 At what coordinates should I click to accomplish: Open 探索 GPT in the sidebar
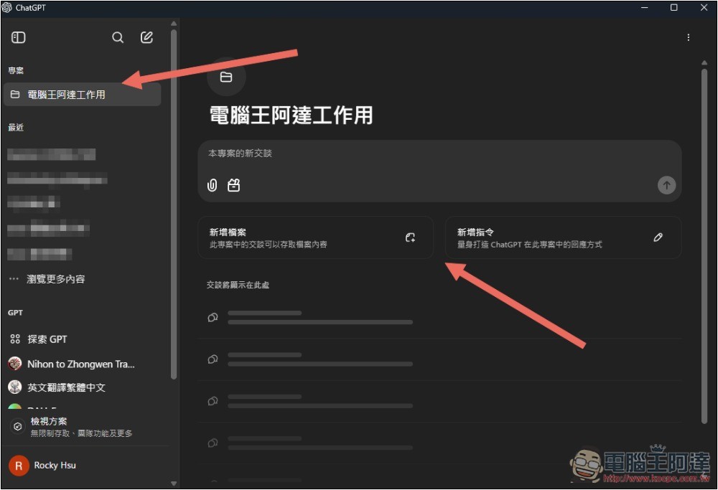47,339
